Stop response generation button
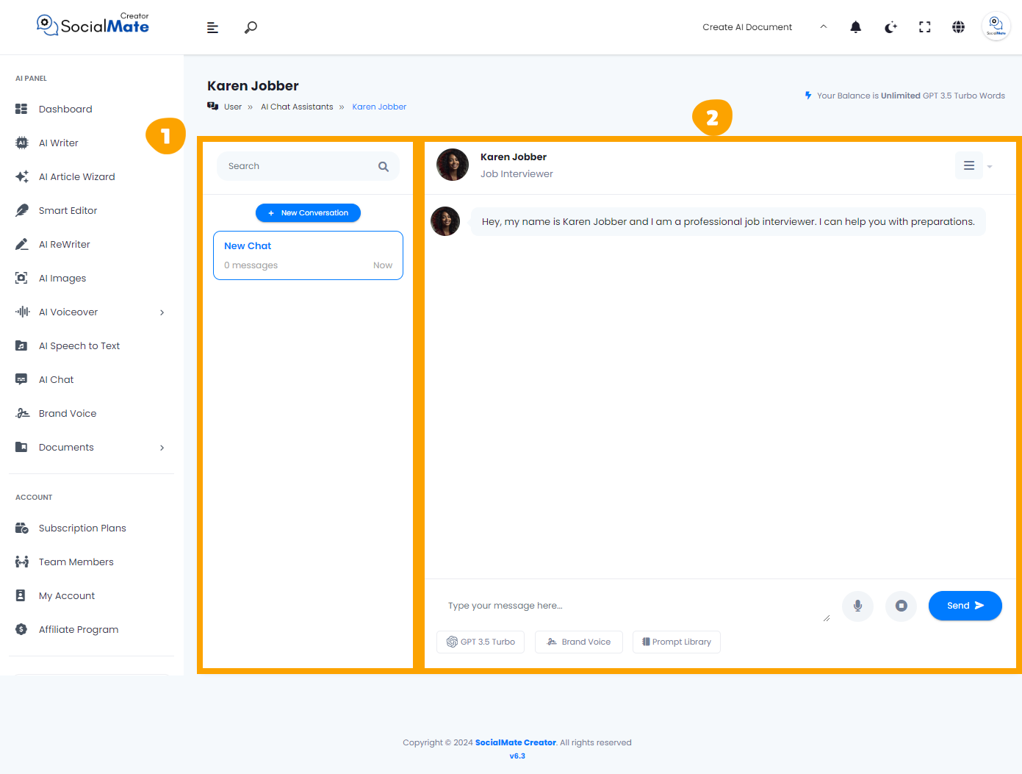 pos(902,606)
